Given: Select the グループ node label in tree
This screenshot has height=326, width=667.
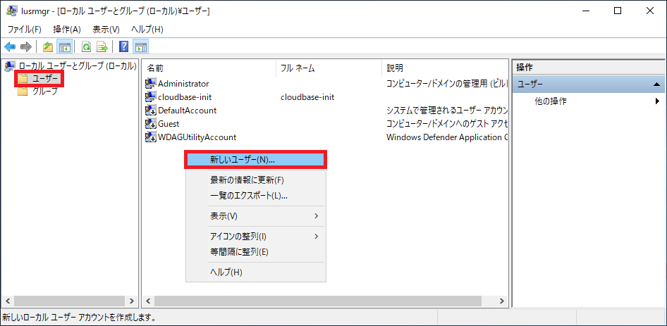Looking at the screenshot, I should [x=44, y=92].
